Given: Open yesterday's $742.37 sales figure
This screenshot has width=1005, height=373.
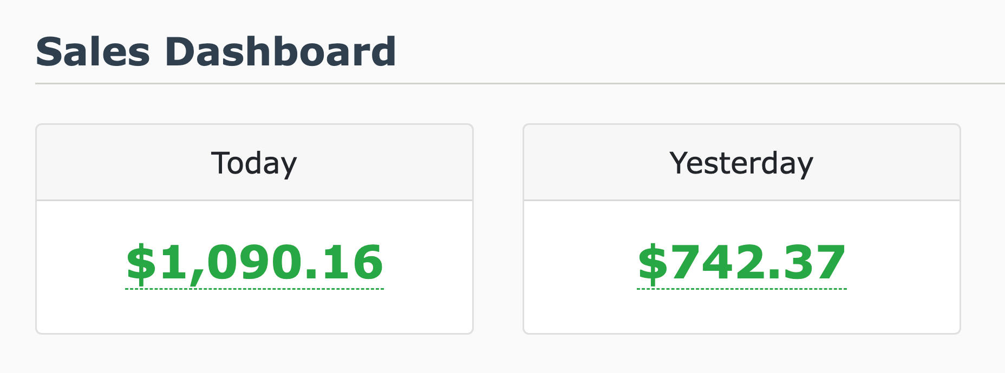Looking at the screenshot, I should pyautogui.click(x=741, y=263).
